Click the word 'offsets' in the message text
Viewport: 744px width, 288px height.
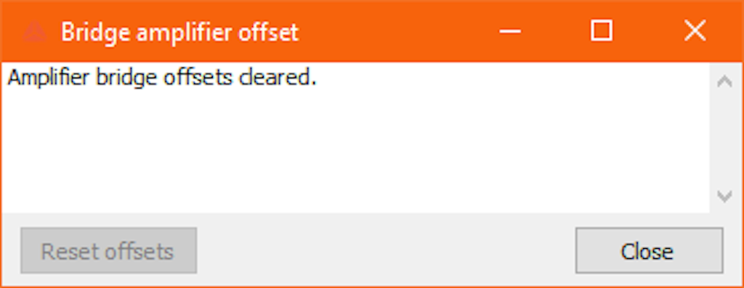click(x=198, y=77)
